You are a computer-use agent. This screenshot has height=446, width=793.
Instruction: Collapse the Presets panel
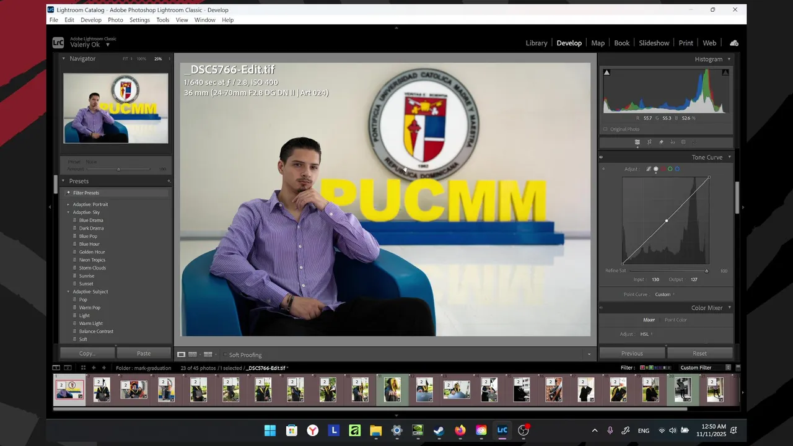click(x=63, y=181)
